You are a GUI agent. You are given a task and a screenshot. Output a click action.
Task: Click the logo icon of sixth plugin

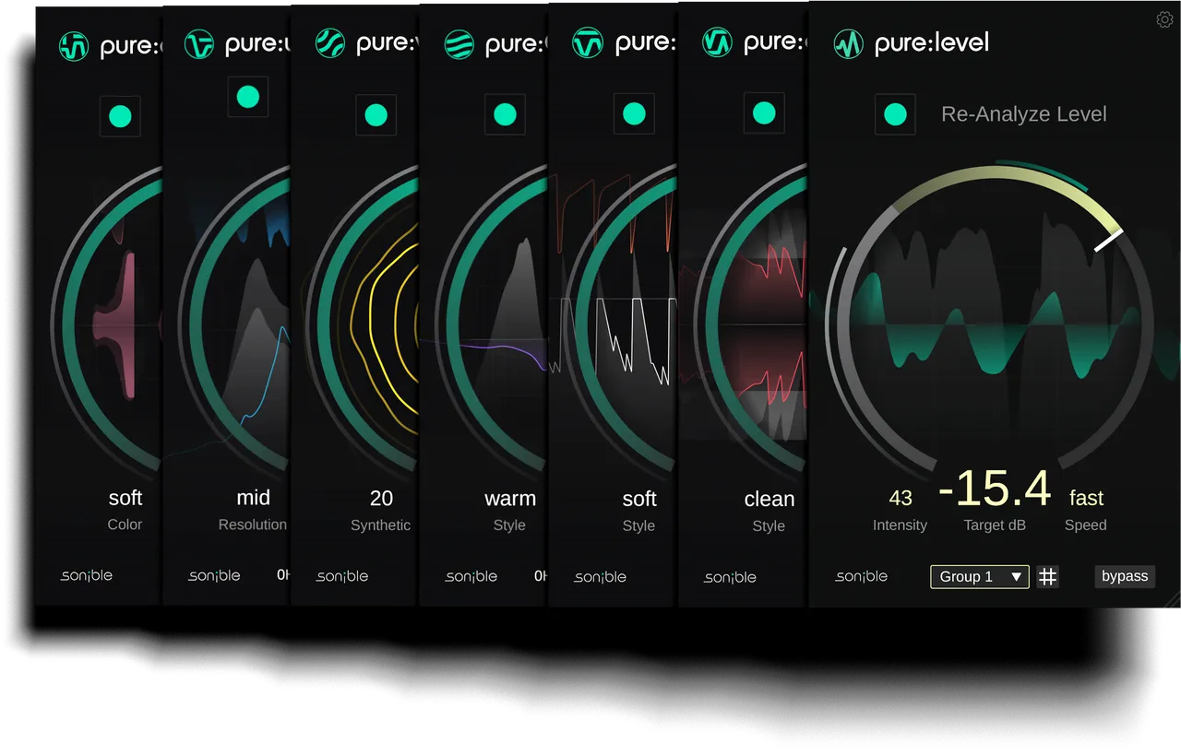[717, 42]
